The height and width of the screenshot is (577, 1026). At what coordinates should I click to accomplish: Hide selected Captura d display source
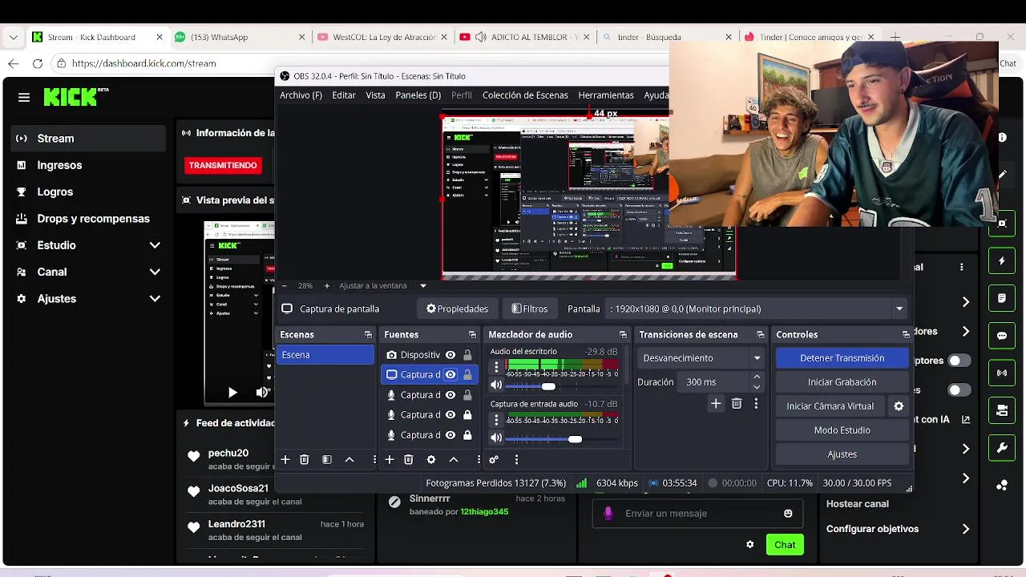[450, 374]
